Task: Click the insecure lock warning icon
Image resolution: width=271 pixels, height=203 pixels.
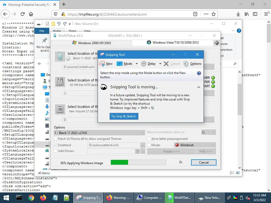Action: 63,14
